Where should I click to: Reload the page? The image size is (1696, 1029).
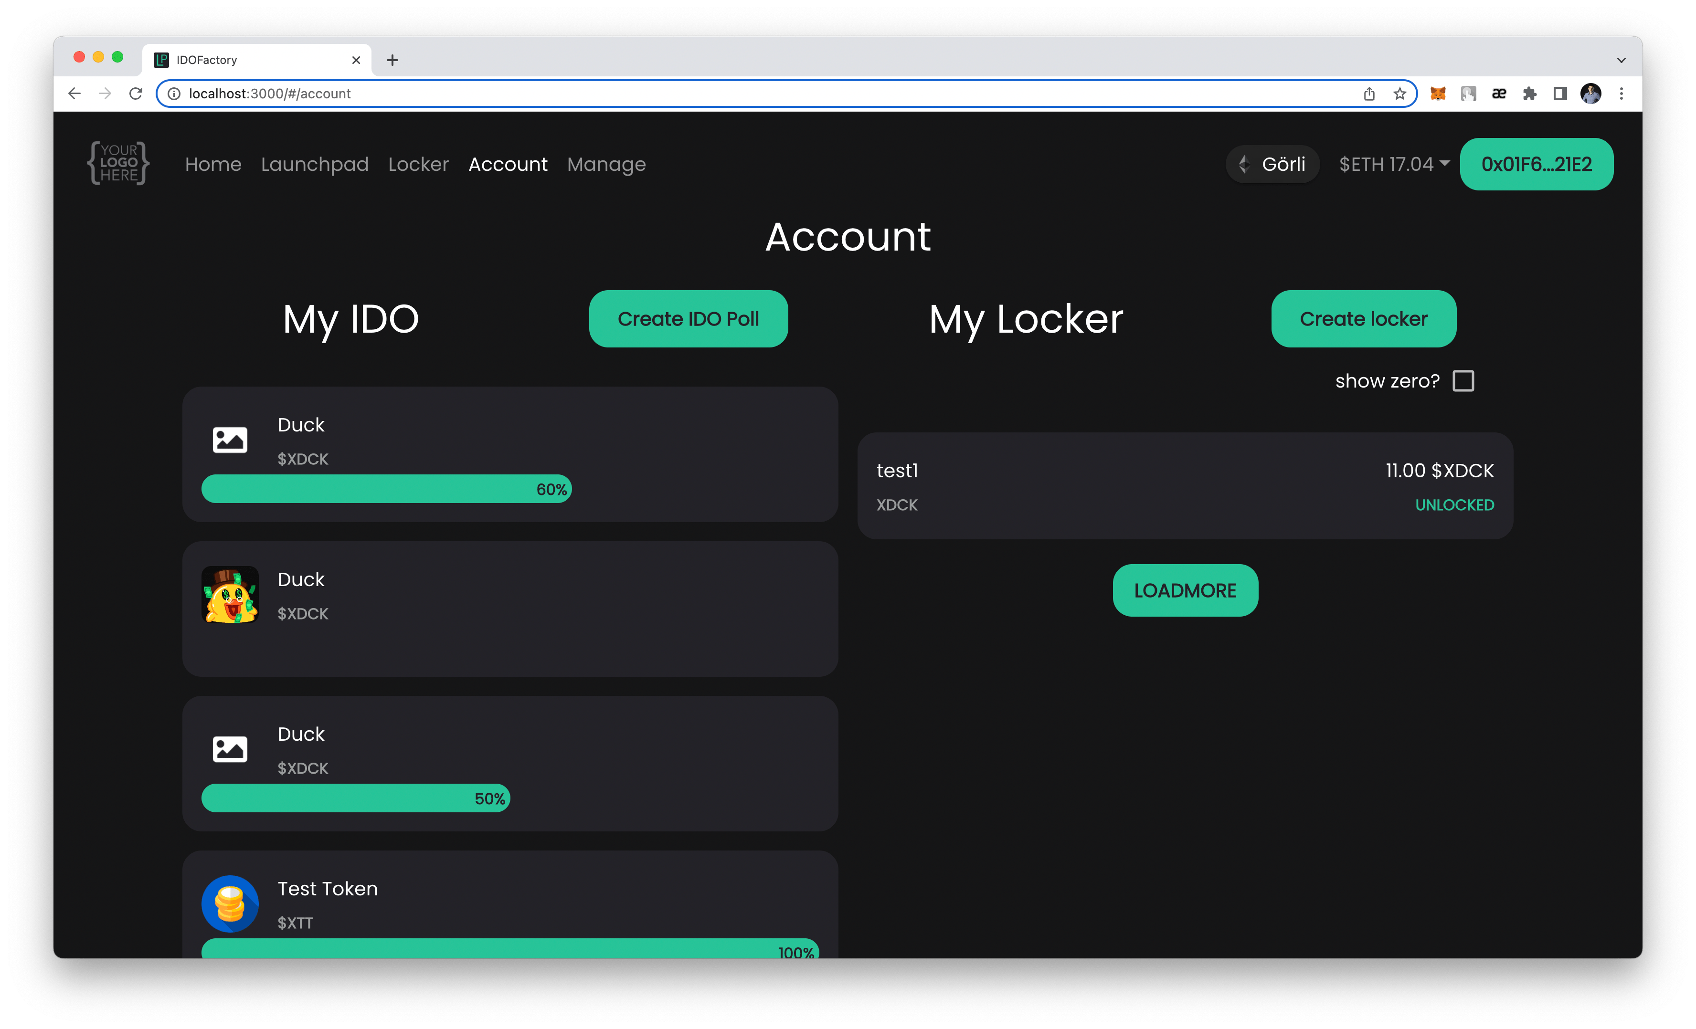(x=136, y=94)
